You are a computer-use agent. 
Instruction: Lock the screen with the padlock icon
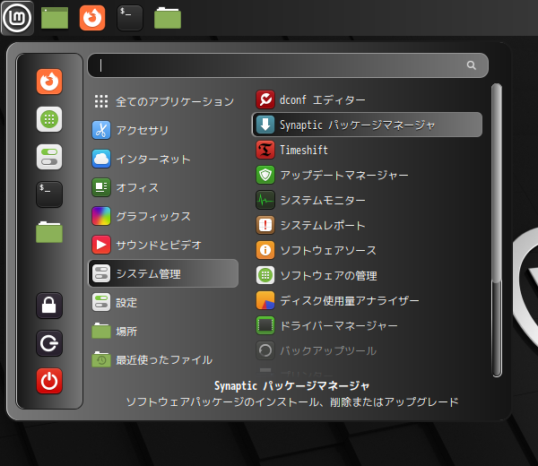(x=49, y=306)
